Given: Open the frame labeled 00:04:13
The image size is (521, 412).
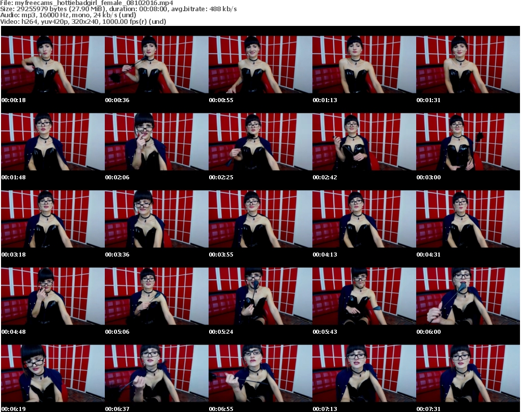Looking at the screenshot, I should point(364,219).
